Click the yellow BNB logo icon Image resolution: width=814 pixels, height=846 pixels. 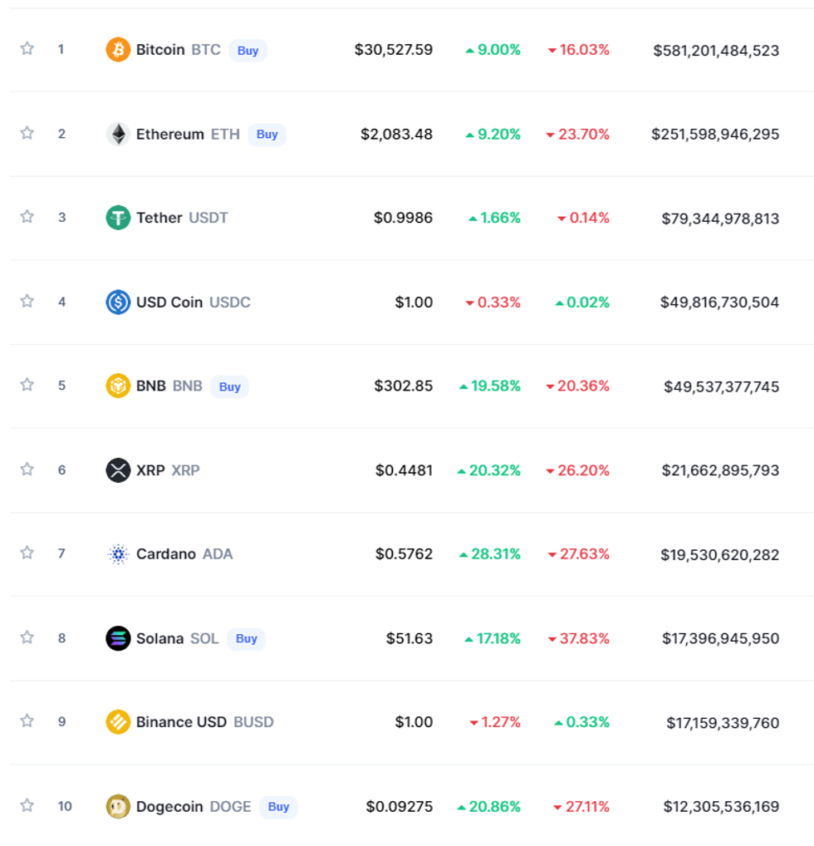118,386
